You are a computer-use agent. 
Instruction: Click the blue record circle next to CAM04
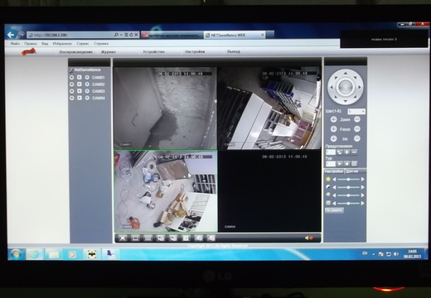(x=87, y=98)
